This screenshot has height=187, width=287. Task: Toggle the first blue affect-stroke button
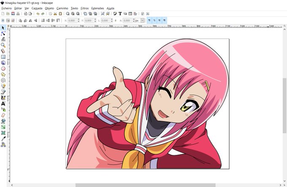point(149,20)
